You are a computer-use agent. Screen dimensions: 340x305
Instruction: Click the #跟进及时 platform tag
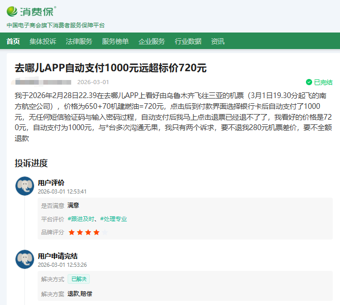(x=82, y=219)
